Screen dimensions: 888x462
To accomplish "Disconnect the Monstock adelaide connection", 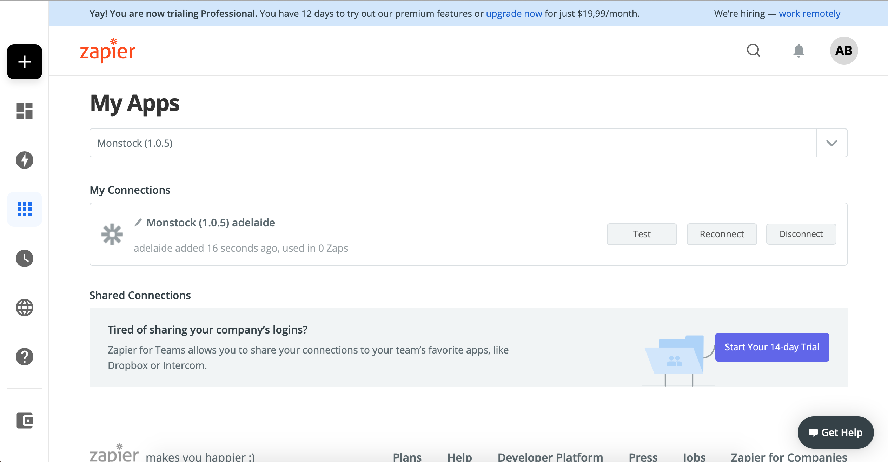I will (x=801, y=234).
